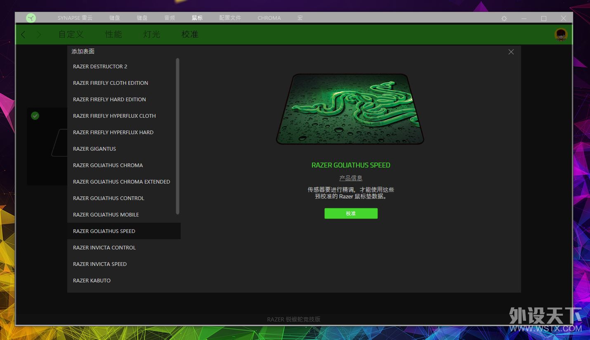This screenshot has height=340, width=590.
Task: Click the green checkmark on the surface card
Action: (35, 116)
